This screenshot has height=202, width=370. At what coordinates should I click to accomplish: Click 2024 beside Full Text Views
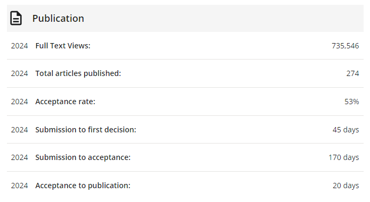click(19, 46)
